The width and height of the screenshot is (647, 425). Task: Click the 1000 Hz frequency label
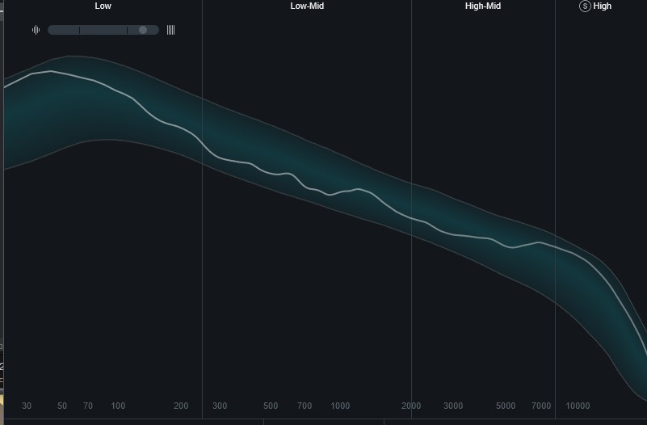[x=340, y=406]
